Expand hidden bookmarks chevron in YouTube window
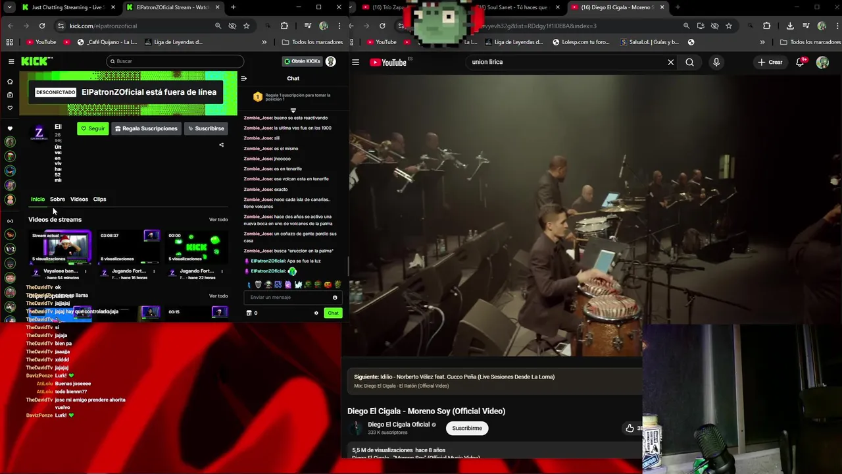842x474 pixels. point(762,42)
